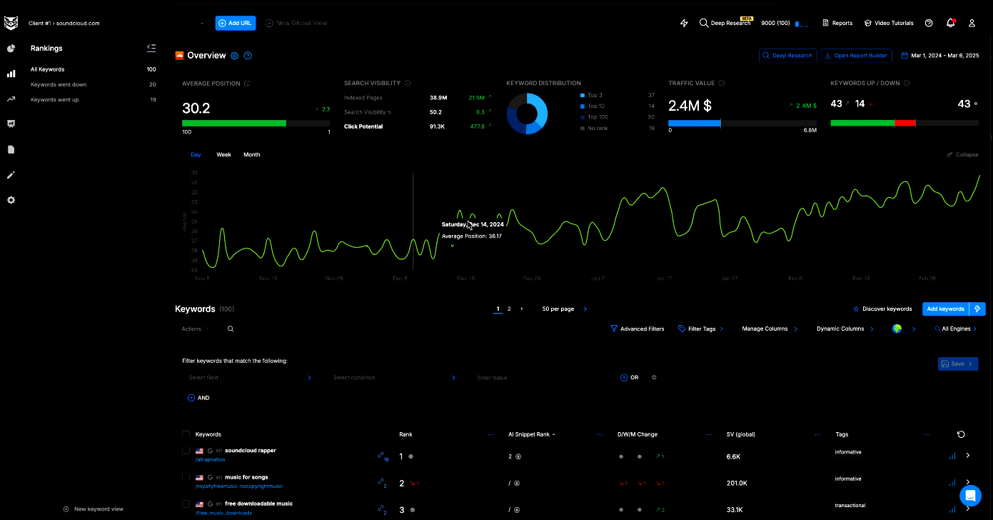Switch to the Week chart tab
The height and width of the screenshot is (520, 993).
[x=223, y=154]
